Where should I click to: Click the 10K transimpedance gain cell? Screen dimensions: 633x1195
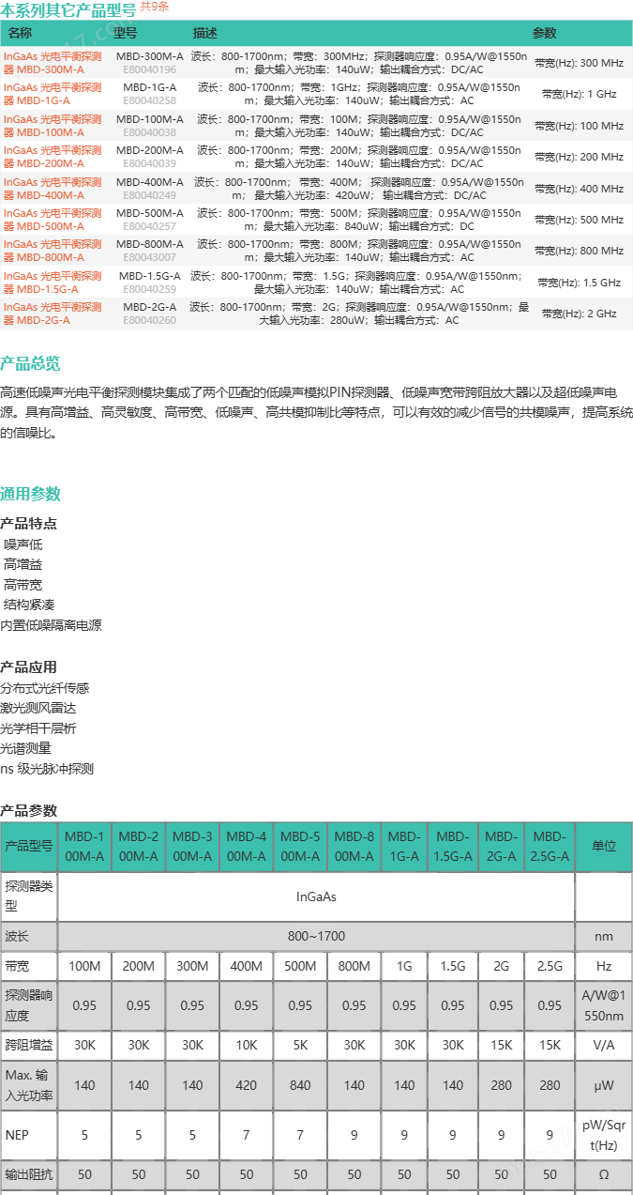click(x=247, y=1046)
